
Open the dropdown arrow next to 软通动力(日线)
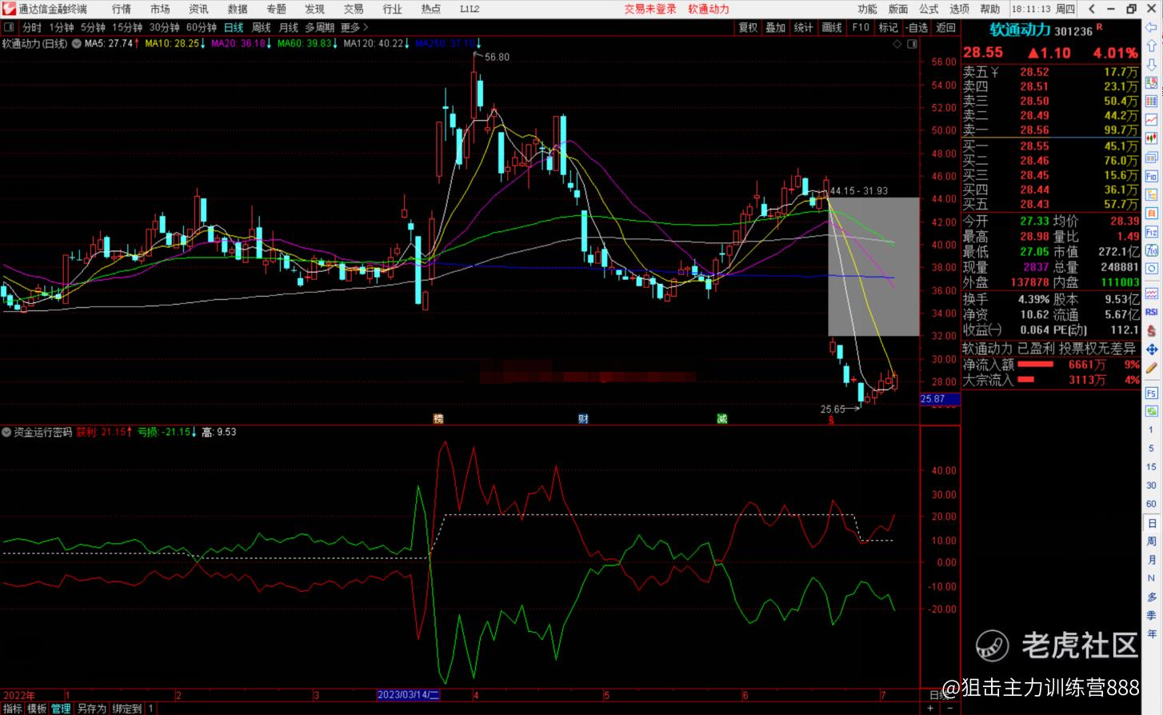76,43
